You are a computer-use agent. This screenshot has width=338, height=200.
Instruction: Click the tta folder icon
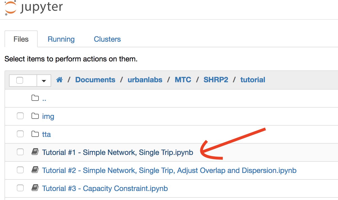pyautogui.click(x=35, y=134)
